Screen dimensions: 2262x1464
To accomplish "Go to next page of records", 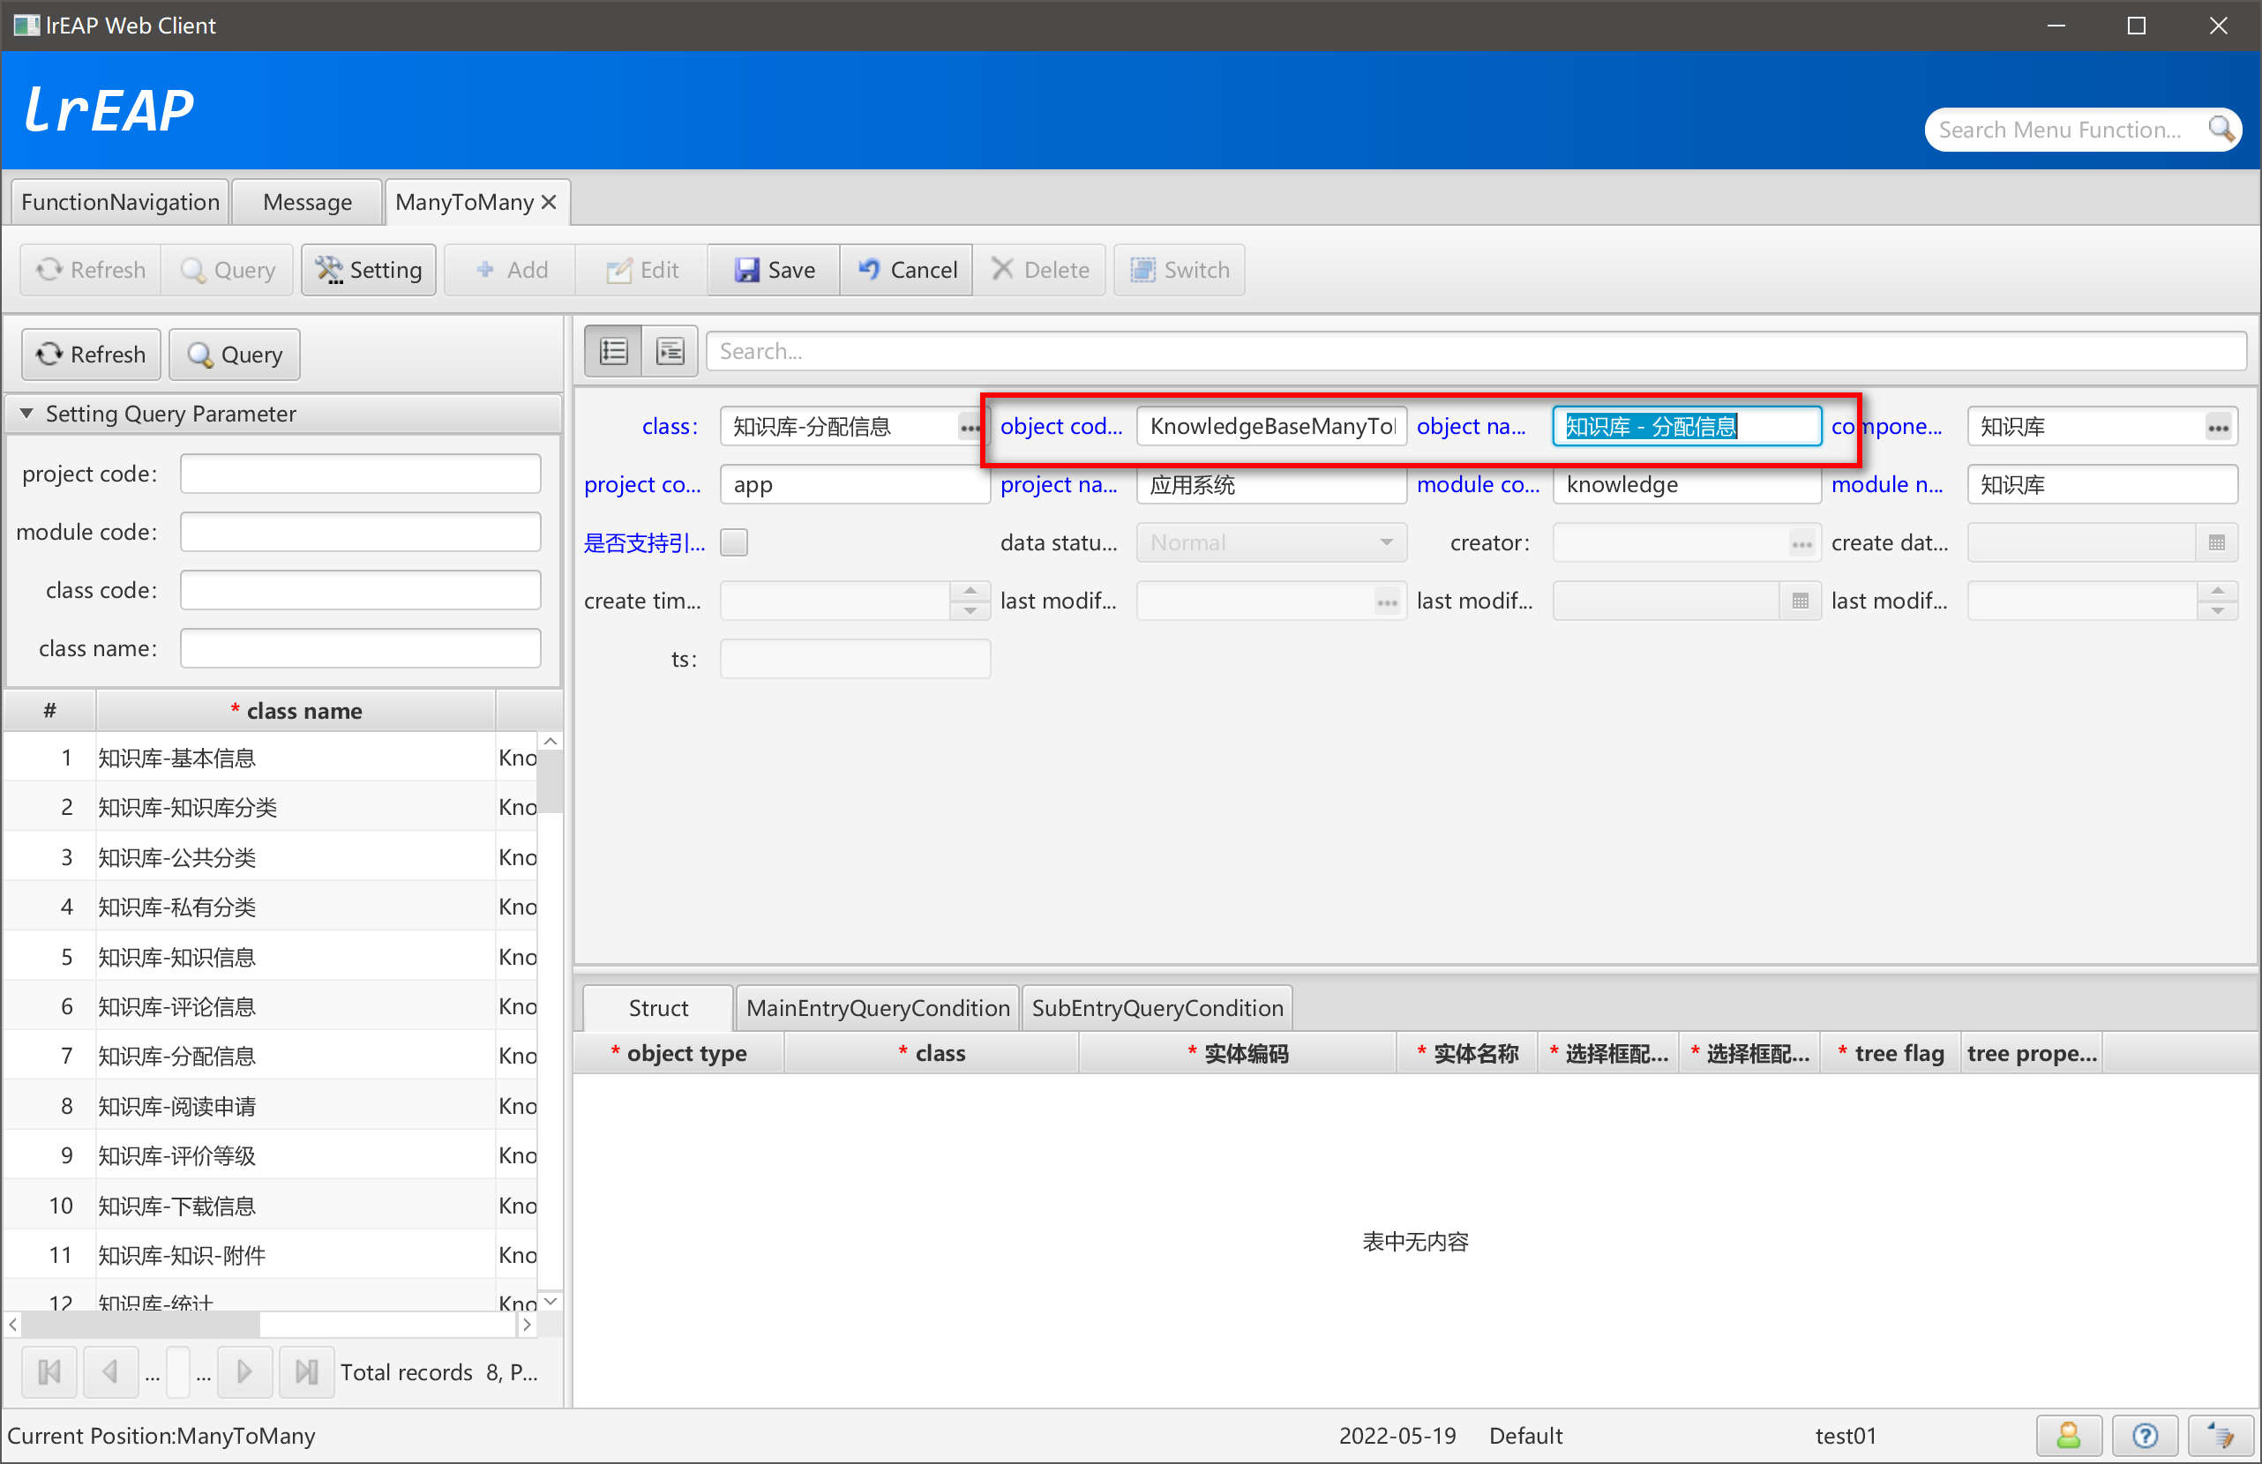I will point(244,1372).
